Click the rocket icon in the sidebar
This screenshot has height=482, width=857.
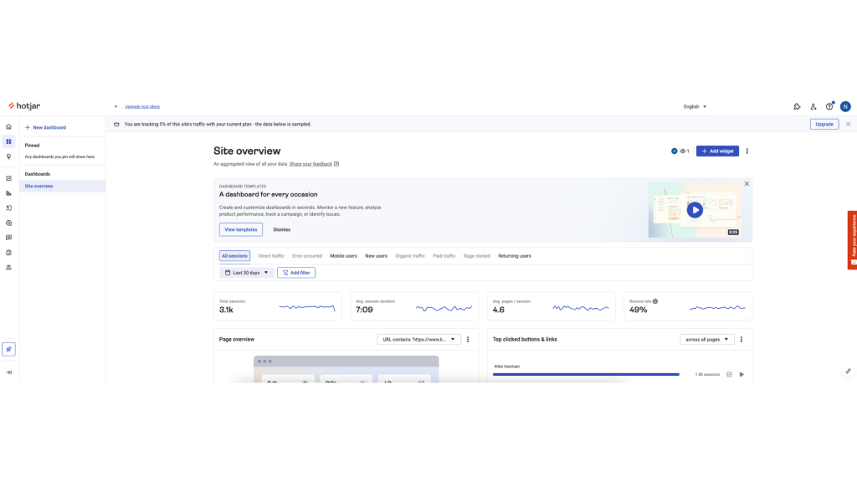(8, 349)
